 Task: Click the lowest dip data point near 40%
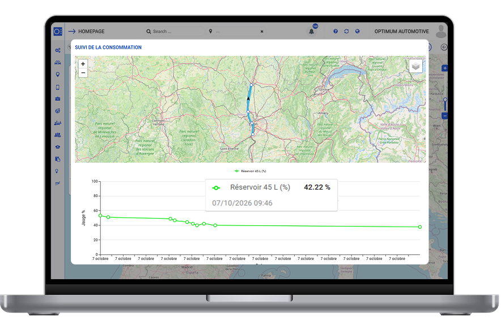(x=197, y=225)
